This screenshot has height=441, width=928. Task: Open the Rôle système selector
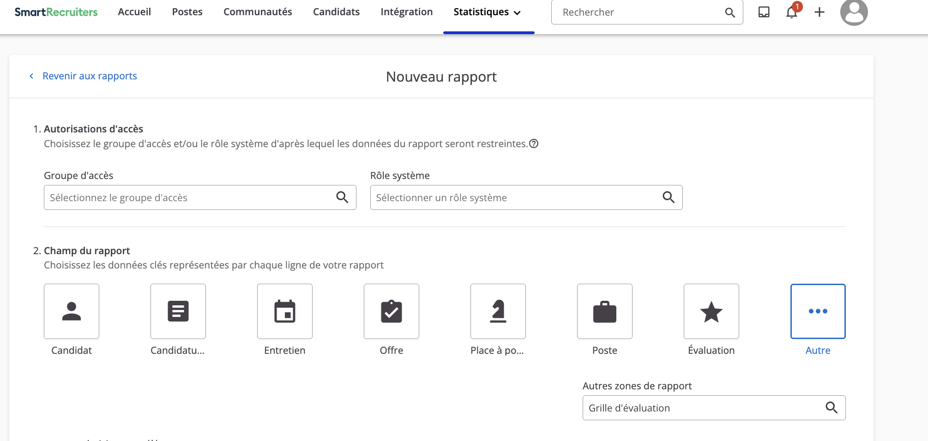tap(526, 197)
